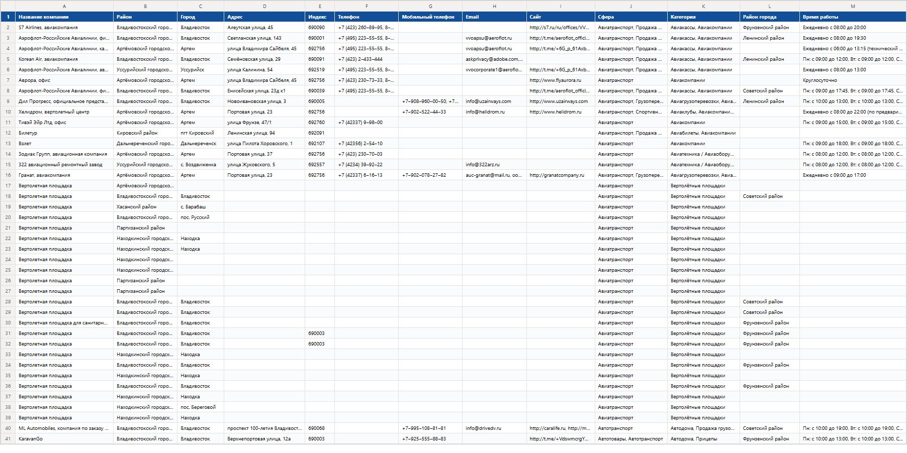Screen dimensions: 907x453
Task: Select the 'Korean Air, авиакомпания' cell
Action: pos(64,59)
